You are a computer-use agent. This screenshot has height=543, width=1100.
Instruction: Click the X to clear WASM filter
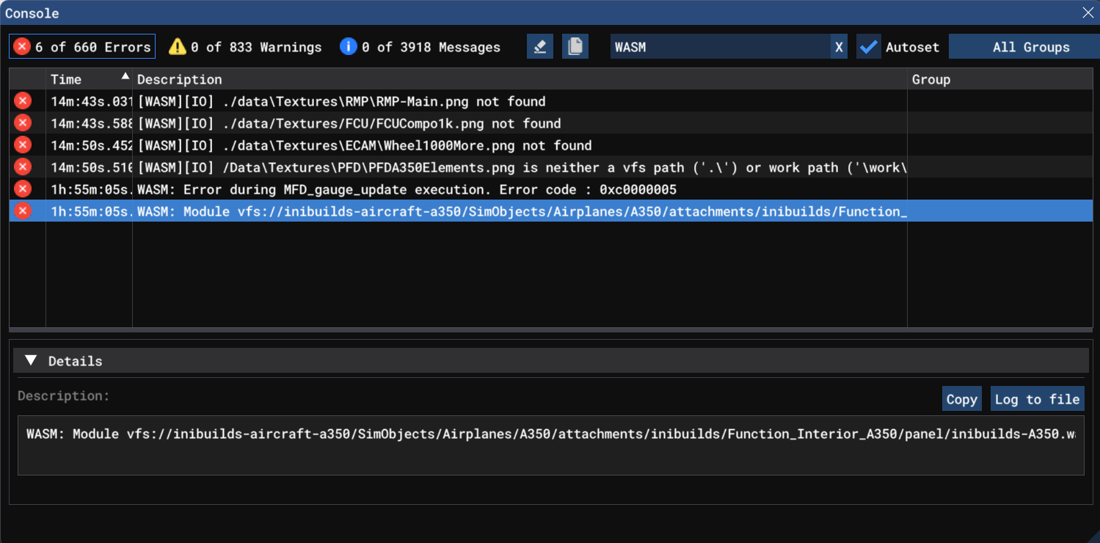point(839,47)
